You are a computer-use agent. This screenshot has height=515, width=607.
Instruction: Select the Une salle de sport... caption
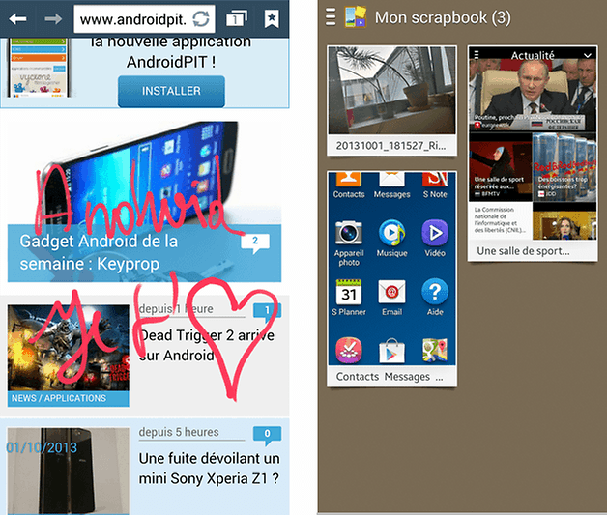pyautogui.click(x=523, y=251)
